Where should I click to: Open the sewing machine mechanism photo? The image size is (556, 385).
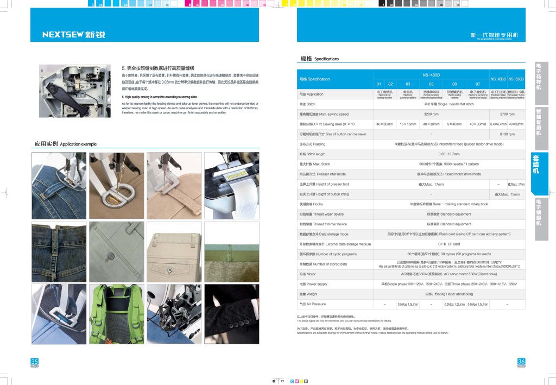[x=75, y=91]
